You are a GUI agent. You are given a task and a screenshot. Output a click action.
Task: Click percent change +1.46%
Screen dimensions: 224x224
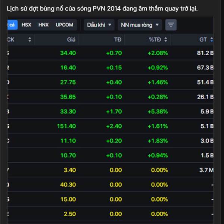[x=158, y=82]
